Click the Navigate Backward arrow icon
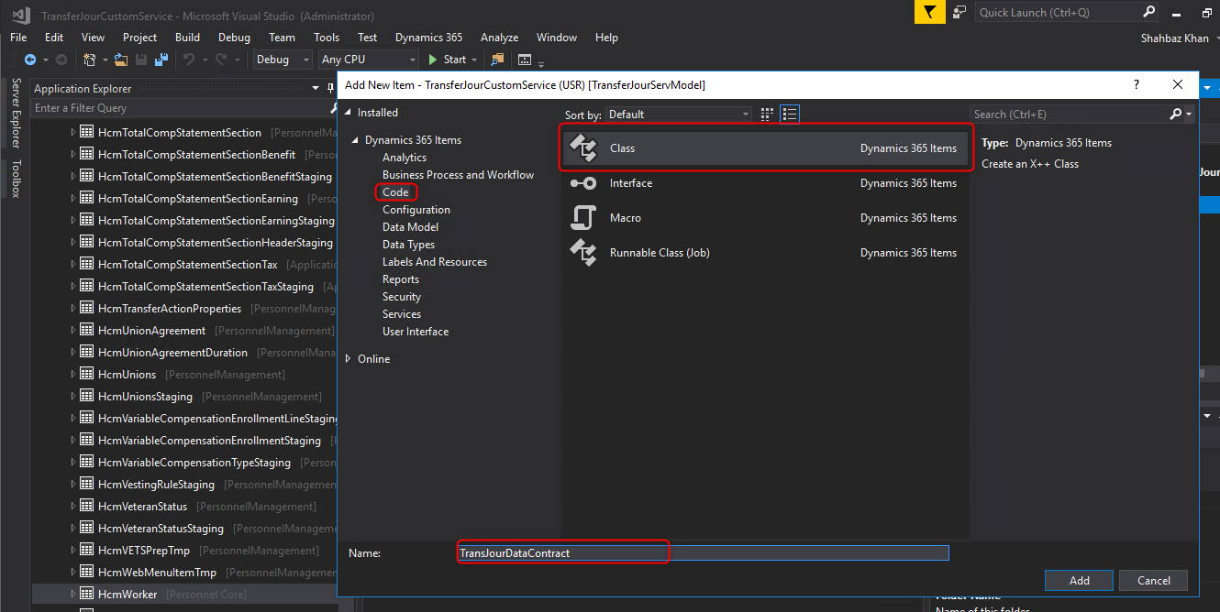This screenshot has height=612, width=1220. tap(29, 60)
